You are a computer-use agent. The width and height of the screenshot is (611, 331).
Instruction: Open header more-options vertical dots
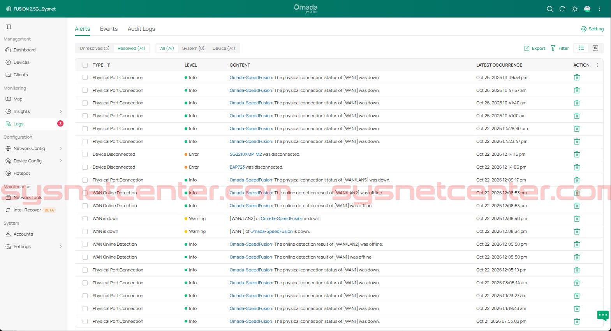600,9
